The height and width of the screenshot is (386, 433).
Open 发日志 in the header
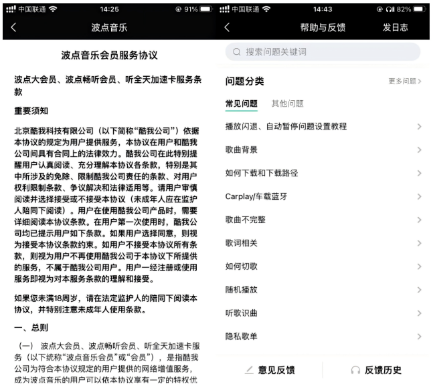pyautogui.click(x=395, y=27)
